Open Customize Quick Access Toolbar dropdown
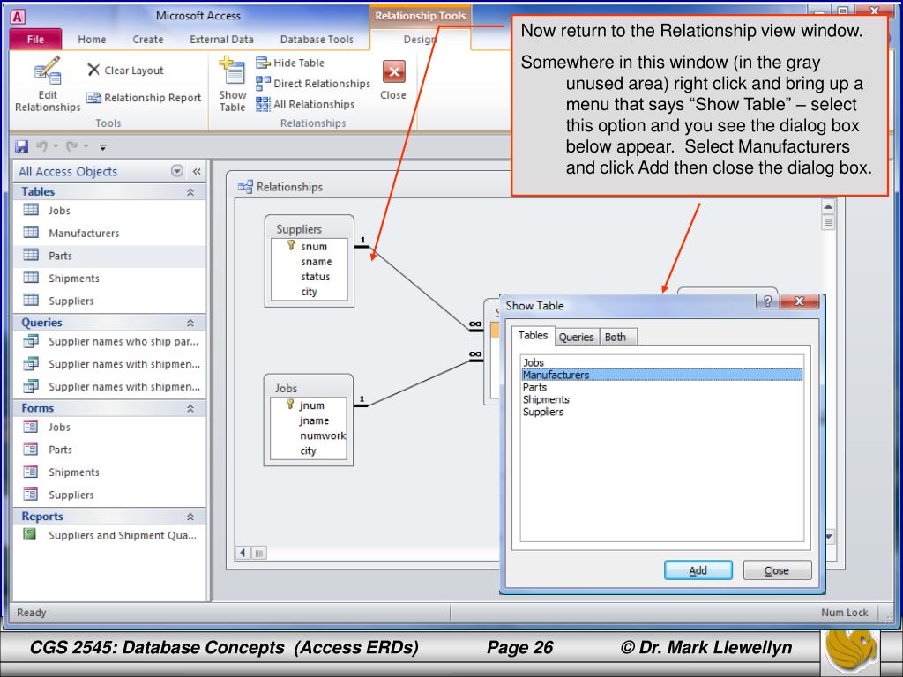 [102, 147]
